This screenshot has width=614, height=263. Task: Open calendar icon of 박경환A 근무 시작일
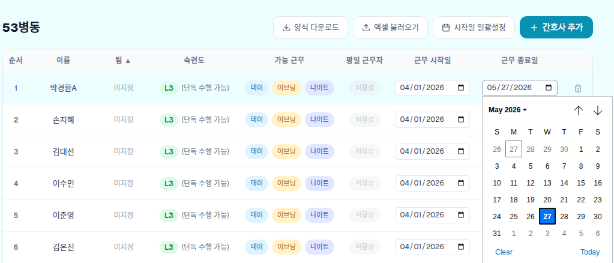pyautogui.click(x=461, y=88)
